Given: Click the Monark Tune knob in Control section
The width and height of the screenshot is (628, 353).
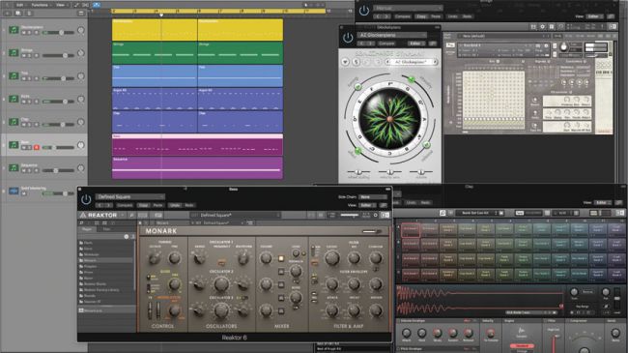Looking at the screenshot, I should [174, 258].
